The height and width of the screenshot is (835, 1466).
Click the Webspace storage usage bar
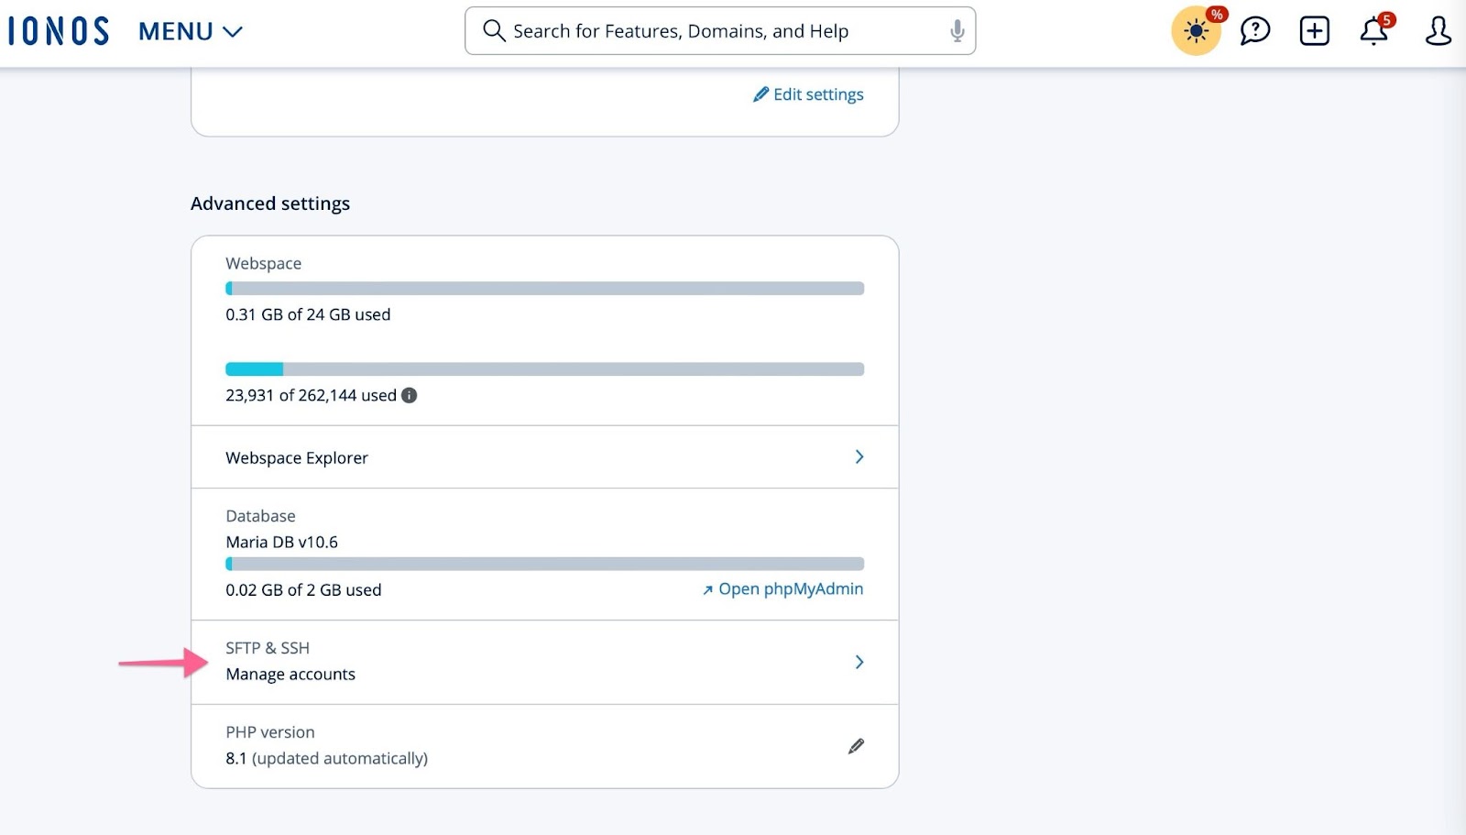click(544, 289)
